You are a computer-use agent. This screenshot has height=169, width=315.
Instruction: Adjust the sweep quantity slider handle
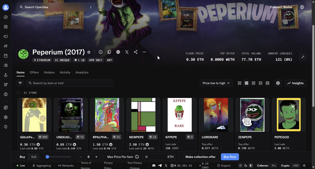click(47, 157)
